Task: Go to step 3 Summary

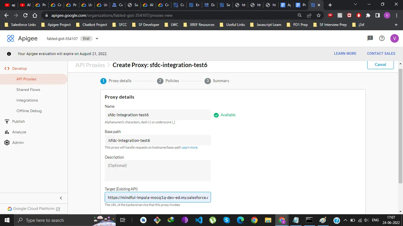Action: click(217, 81)
